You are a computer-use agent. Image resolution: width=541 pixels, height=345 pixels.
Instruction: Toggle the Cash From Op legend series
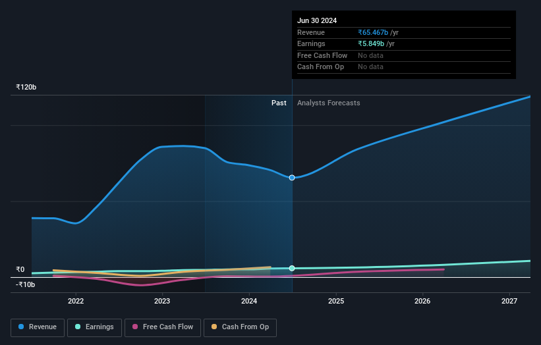240,327
